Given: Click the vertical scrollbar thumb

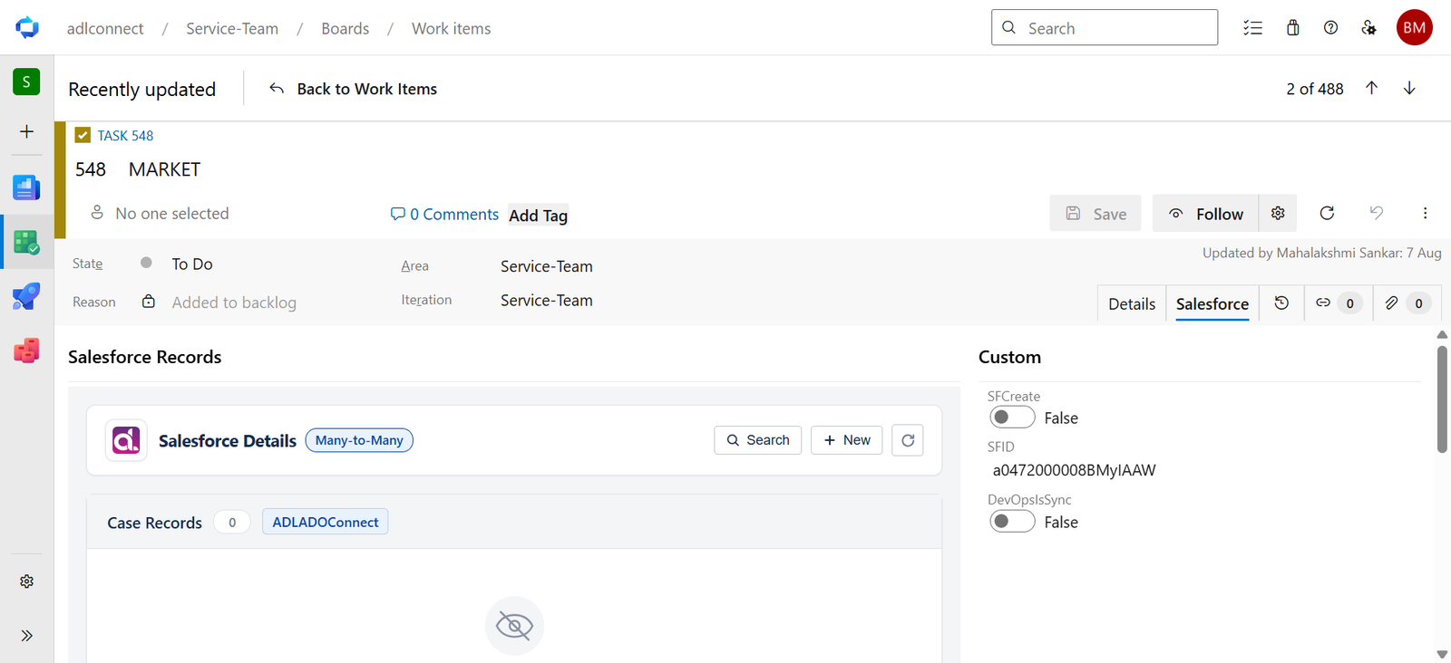Looking at the screenshot, I should tap(1442, 399).
